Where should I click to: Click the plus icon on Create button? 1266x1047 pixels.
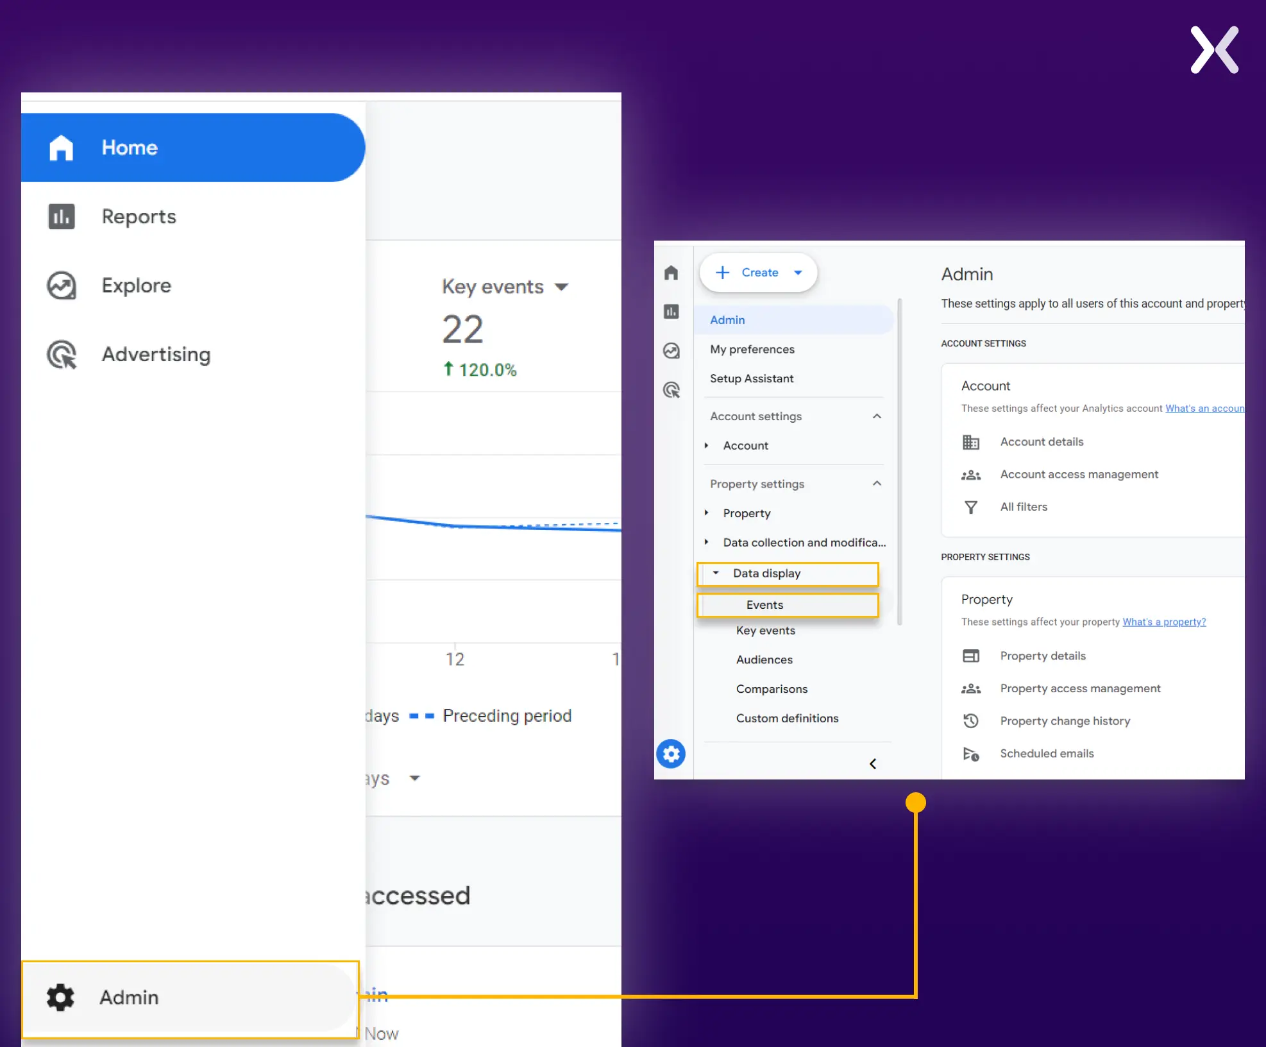[x=723, y=273]
